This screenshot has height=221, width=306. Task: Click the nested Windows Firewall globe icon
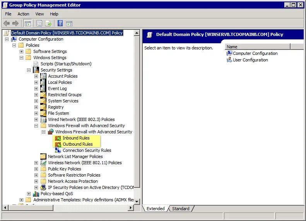coord(51,132)
